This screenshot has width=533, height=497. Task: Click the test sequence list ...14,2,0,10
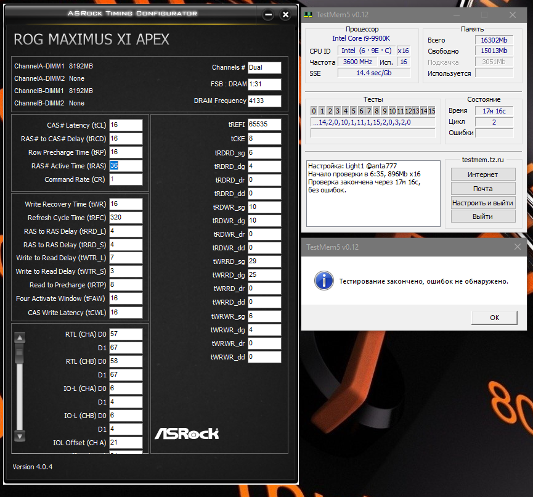click(x=373, y=122)
